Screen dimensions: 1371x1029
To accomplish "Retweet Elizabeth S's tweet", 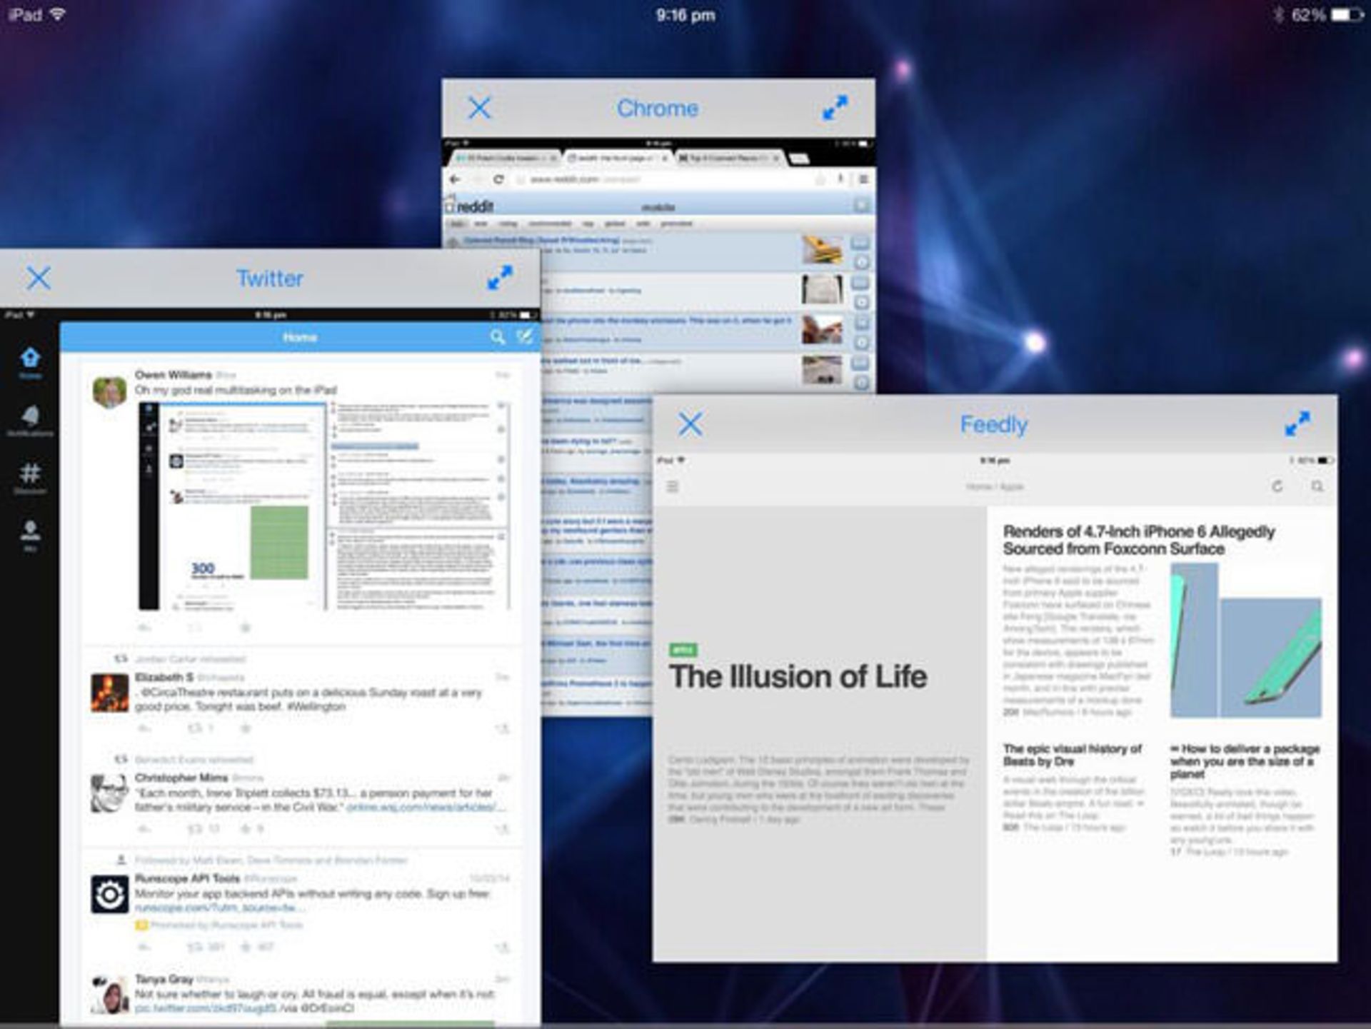I will click(x=195, y=728).
